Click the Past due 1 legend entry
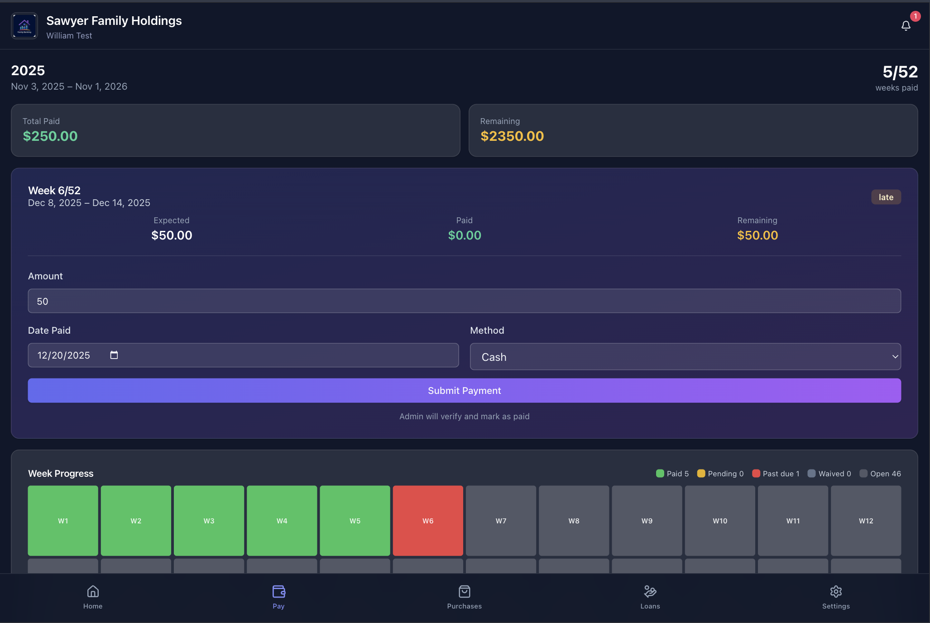930x623 pixels. 776,474
